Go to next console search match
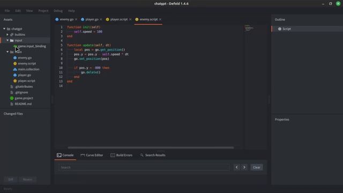The height and width of the screenshot is (193, 343). (244, 167)
